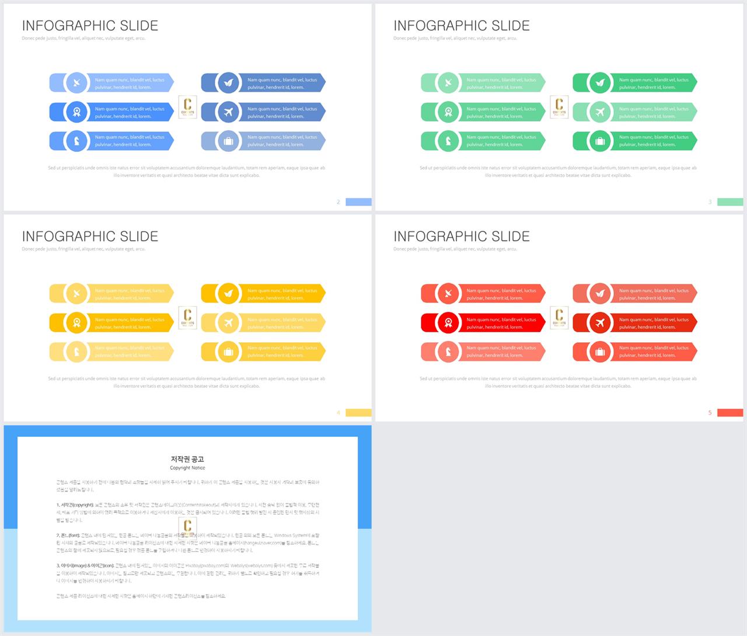
Task: Click the satellite icon on the red slide
Action: point(448,294)
